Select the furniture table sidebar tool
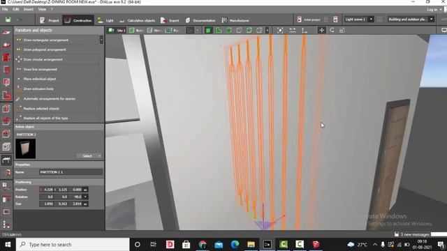This screenshot has height=251, width=447. (6, 160)
